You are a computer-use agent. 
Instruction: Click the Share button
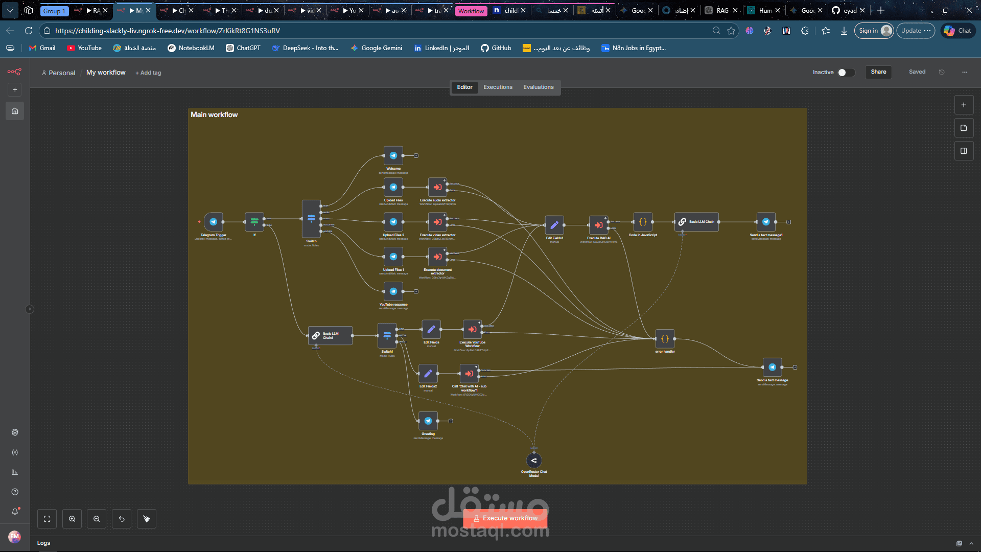[x=878, y=72]
